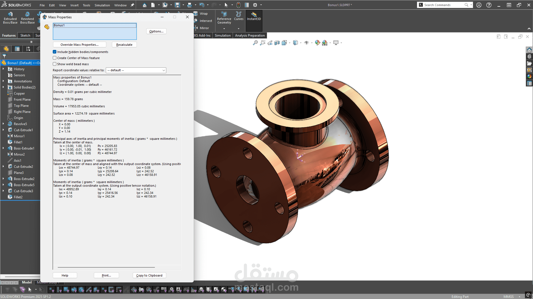Open File Explorer folder in task pane

click(529, 63)
